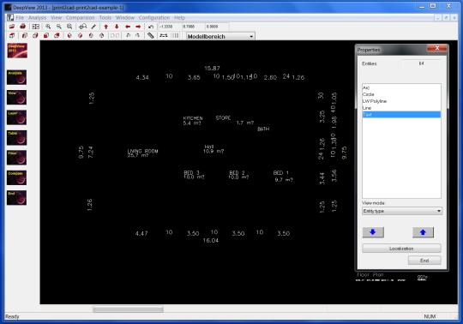This screenshot has width=463, height=324.
Task: Open the Analysis menu
Action: pos(37,18)
